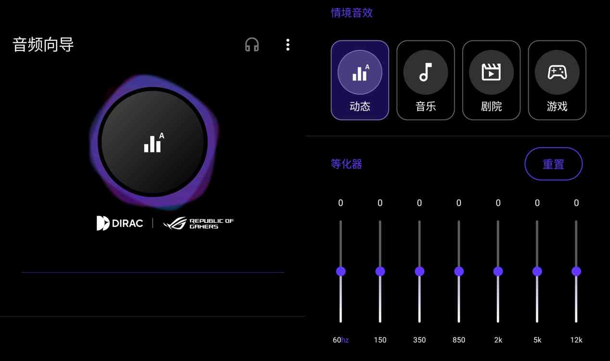The image size is (610, 361).
Task: Click the 60hz equalizer slider handle
Action: click(341, 271)
